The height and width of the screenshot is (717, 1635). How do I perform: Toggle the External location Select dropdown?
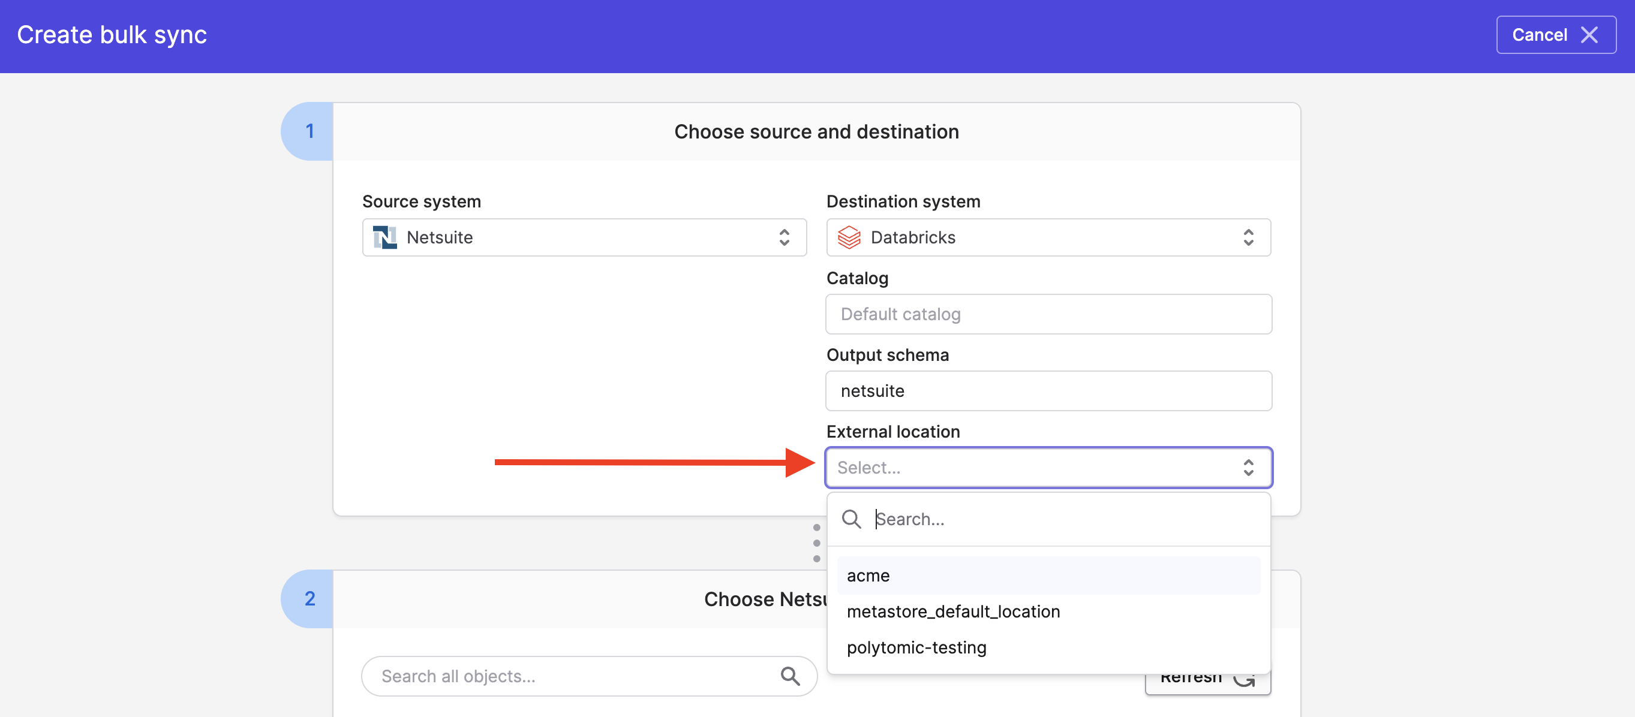(1048, 468)
